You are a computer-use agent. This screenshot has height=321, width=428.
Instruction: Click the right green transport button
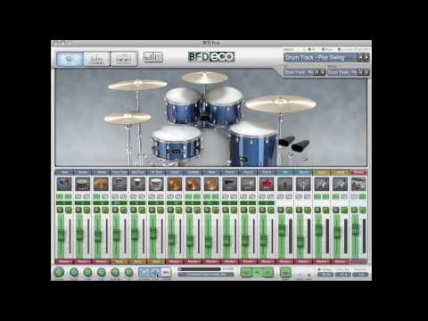pyautogui.click(x=268, y=272)
